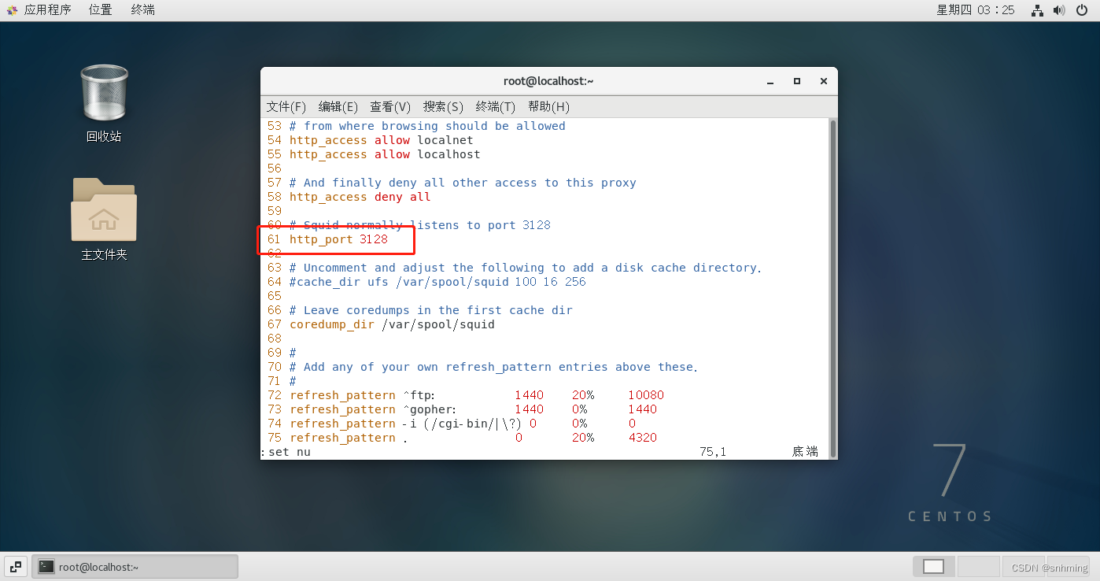Click the highlighted http_port 3128 line

click(x=338, y=239)
